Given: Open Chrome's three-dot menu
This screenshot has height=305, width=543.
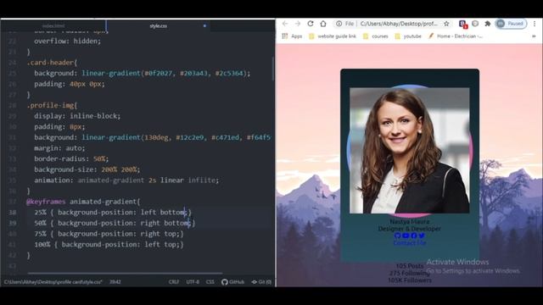Looking at the screenshot, I should [x=535, y=24].
